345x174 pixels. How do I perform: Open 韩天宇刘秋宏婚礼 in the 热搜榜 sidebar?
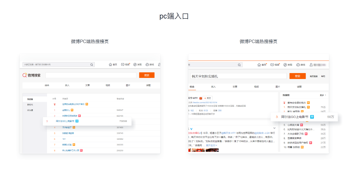point(296,107)
